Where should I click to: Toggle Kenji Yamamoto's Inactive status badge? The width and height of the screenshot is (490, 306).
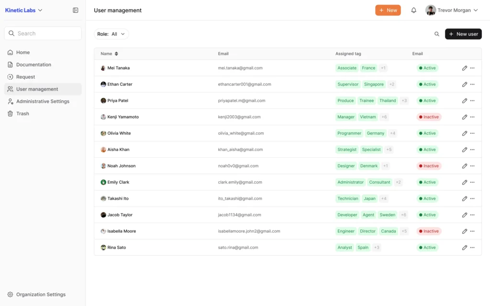point(428,117)
